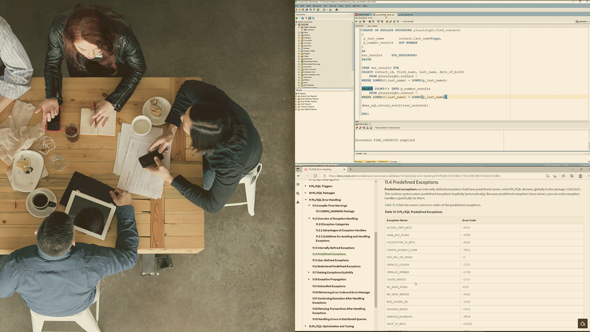Select User Defined Reports folder
Image resolution: width=590 pixels, height=332 pixels.
click(307, 109)
